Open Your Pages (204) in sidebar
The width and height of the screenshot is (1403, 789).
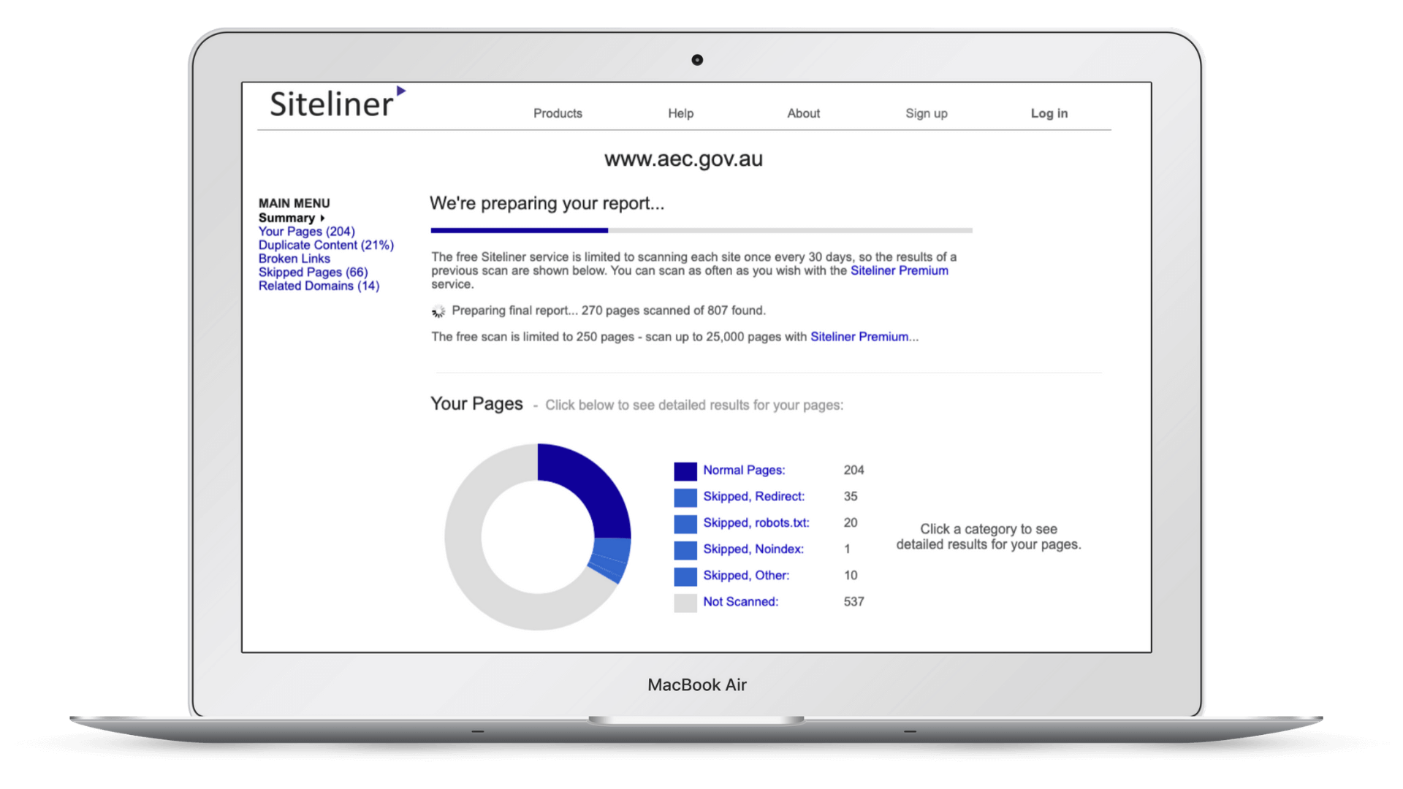pos(306,232)
